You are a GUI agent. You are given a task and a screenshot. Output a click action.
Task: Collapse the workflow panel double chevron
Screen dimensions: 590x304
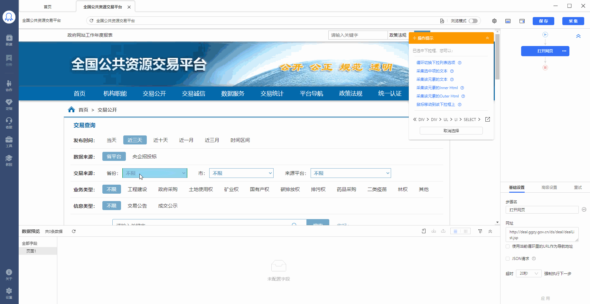tap(578, 36)
